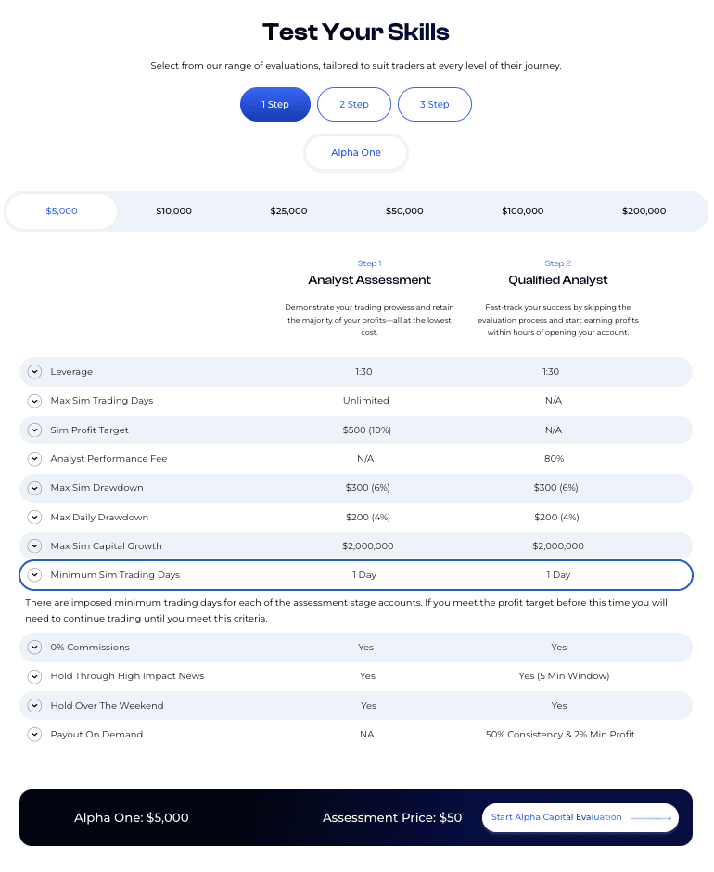
Task: Click the Hold Over The Weekend label
Action: (108, 706)
